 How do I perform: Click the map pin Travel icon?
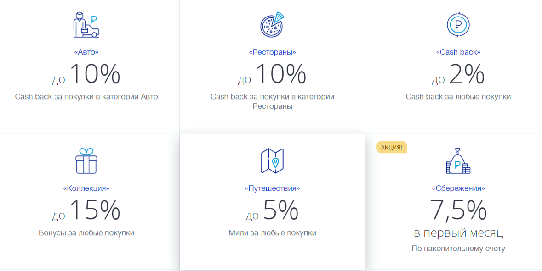pos(272,161)
